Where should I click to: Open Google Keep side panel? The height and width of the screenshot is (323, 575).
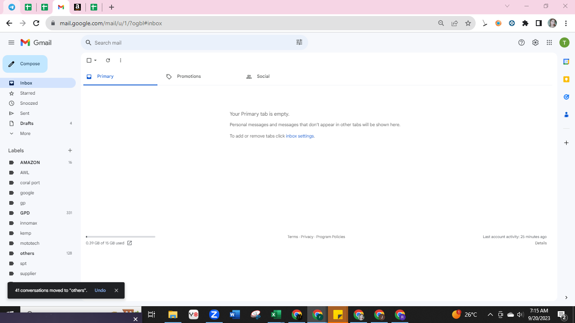(566, 79)
